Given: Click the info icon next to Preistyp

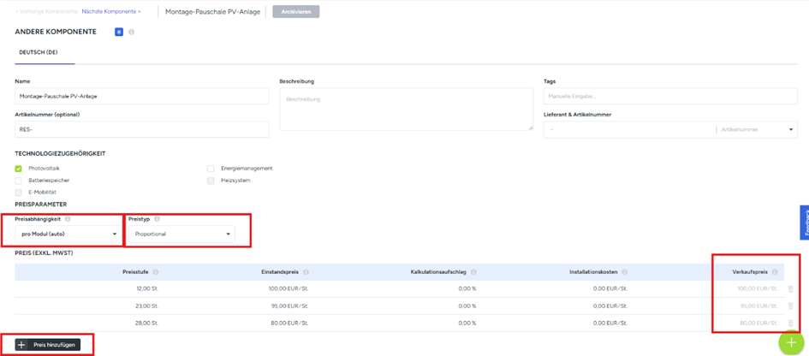Looking at the screenshot, I should 156,219.
